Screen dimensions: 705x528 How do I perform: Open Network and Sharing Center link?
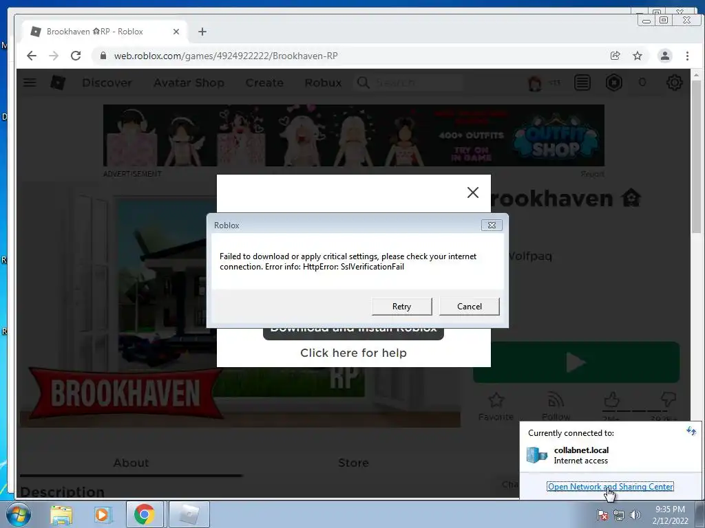click(610, 486)
